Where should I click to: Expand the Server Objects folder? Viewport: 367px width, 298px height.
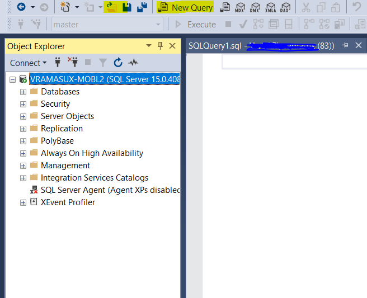23,116
